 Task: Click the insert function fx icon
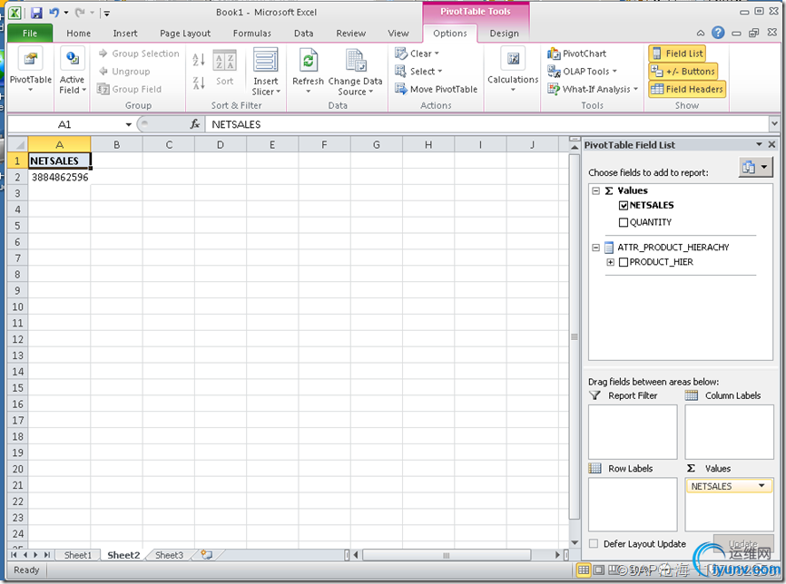[x=195, y=124]
